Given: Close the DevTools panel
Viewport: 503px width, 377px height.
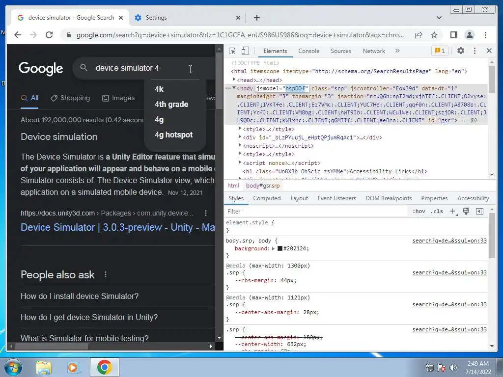Looking at the screenshot, I should click(489, 51).
